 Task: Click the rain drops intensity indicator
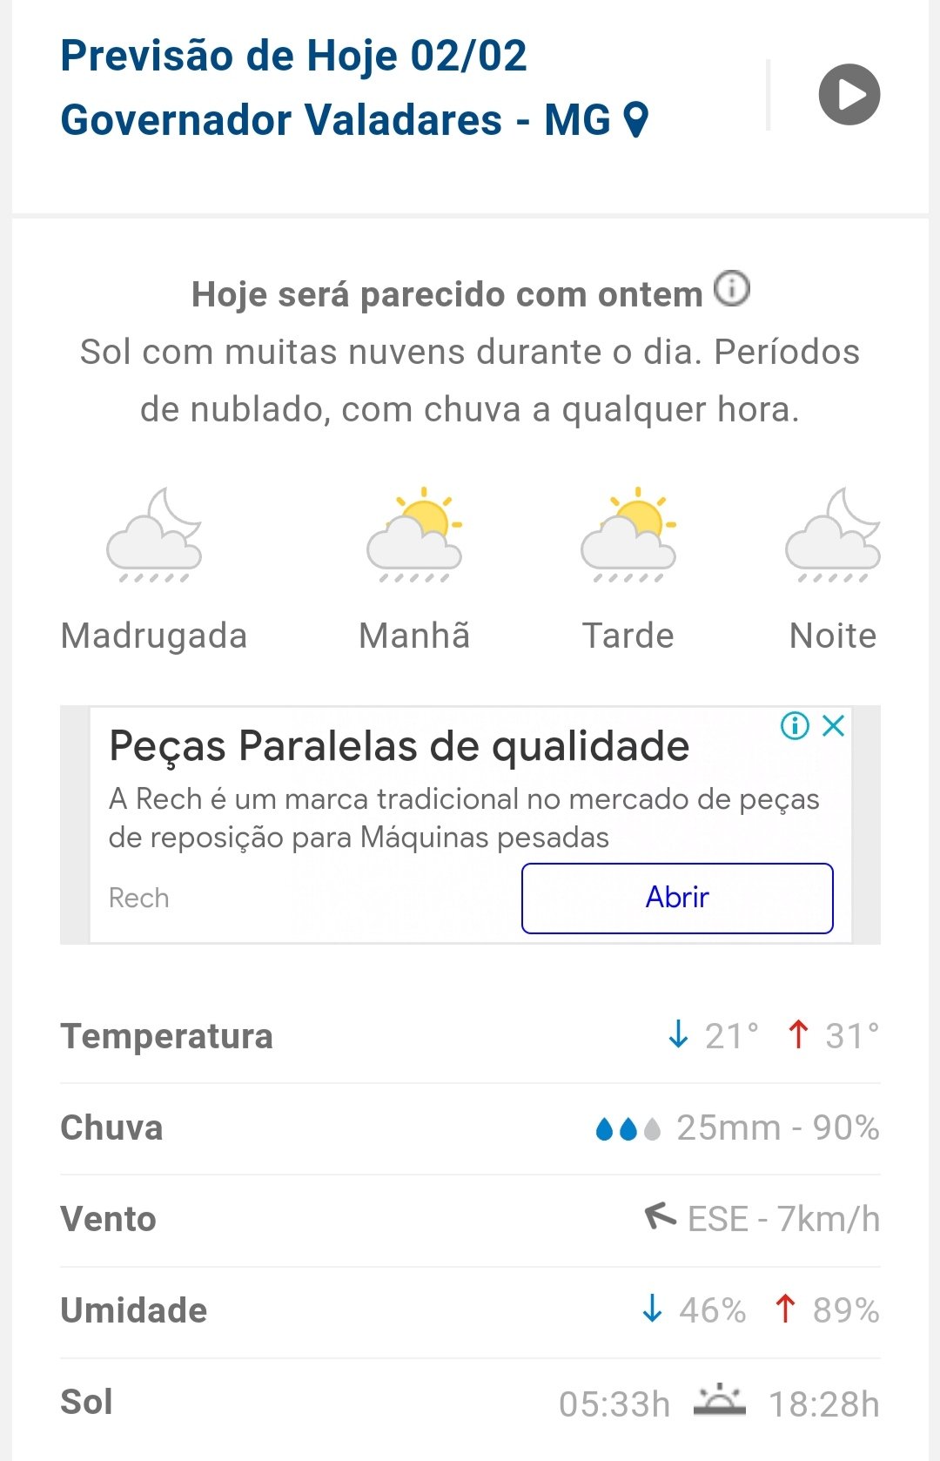(628, 1129)
